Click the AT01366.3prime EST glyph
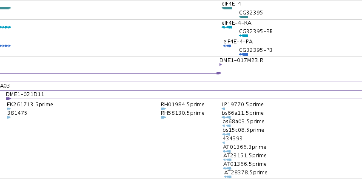The width and height of the screenshot is (362, 179). coord(227,151)
